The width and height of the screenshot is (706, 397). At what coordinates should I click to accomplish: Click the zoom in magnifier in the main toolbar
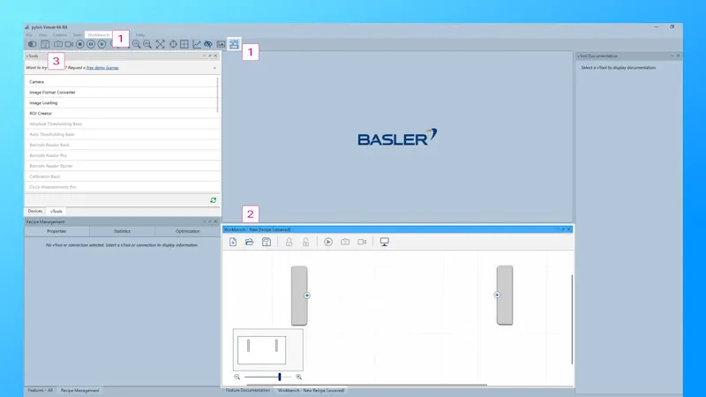click(x=136, y=44)
